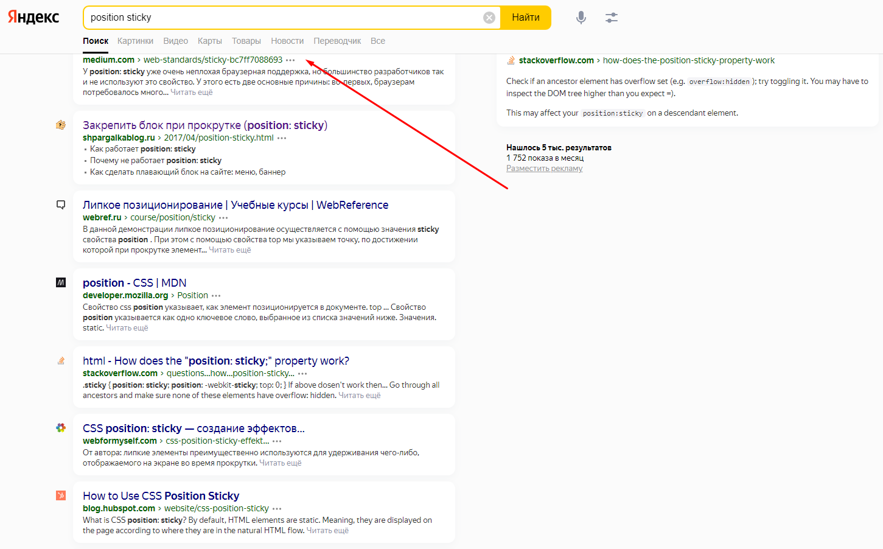883x549 pixels.
Task: Click the webref.ru favicon icon
Action: pyautogui.click(x=61, y=205)
